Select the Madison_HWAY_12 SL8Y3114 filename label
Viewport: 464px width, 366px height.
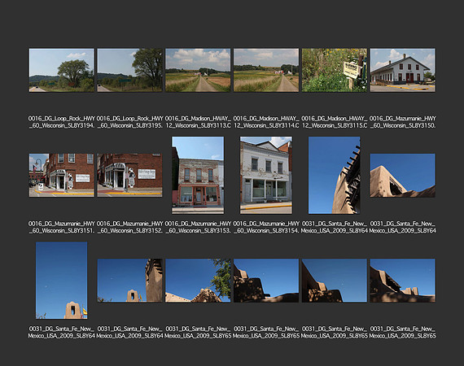pyautogui.click(x=266, y=122)
